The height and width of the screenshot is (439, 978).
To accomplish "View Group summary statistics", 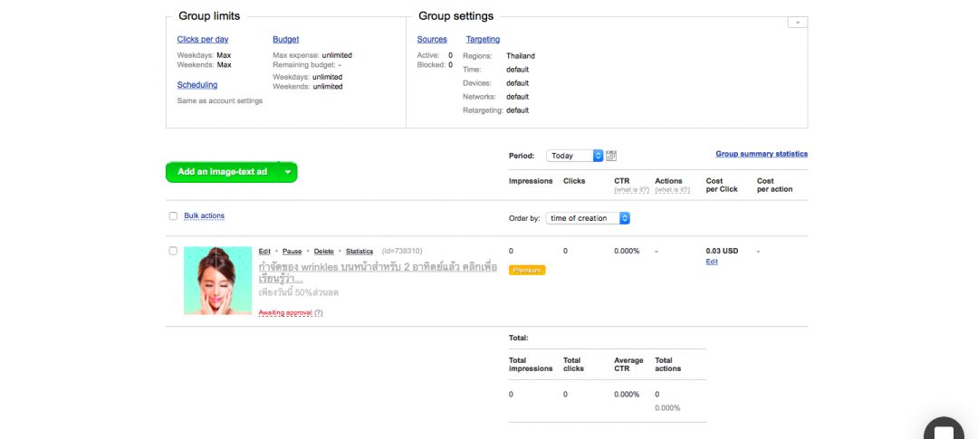I will pos(761,154).
